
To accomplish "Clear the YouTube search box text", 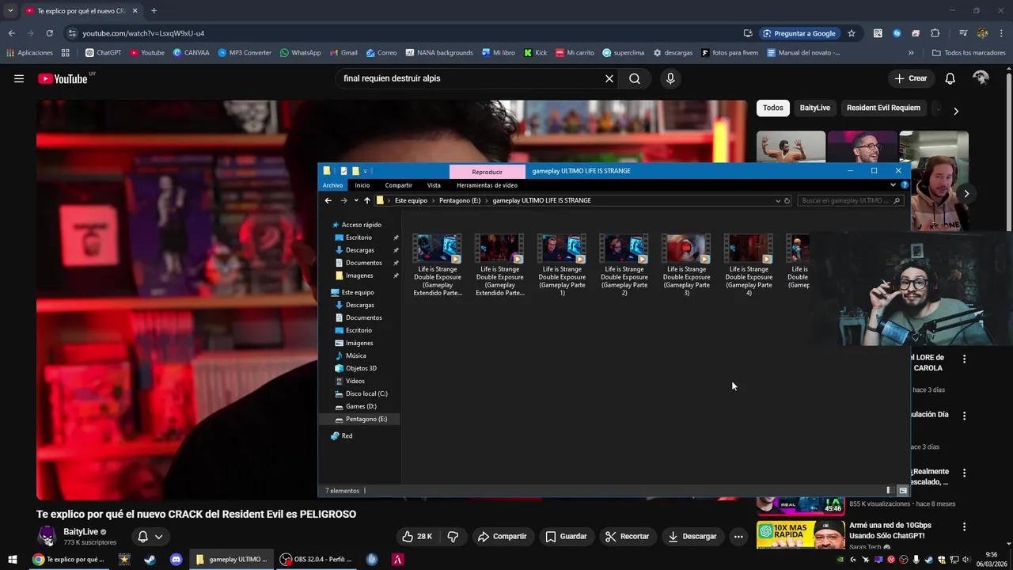I will point(609,78).
